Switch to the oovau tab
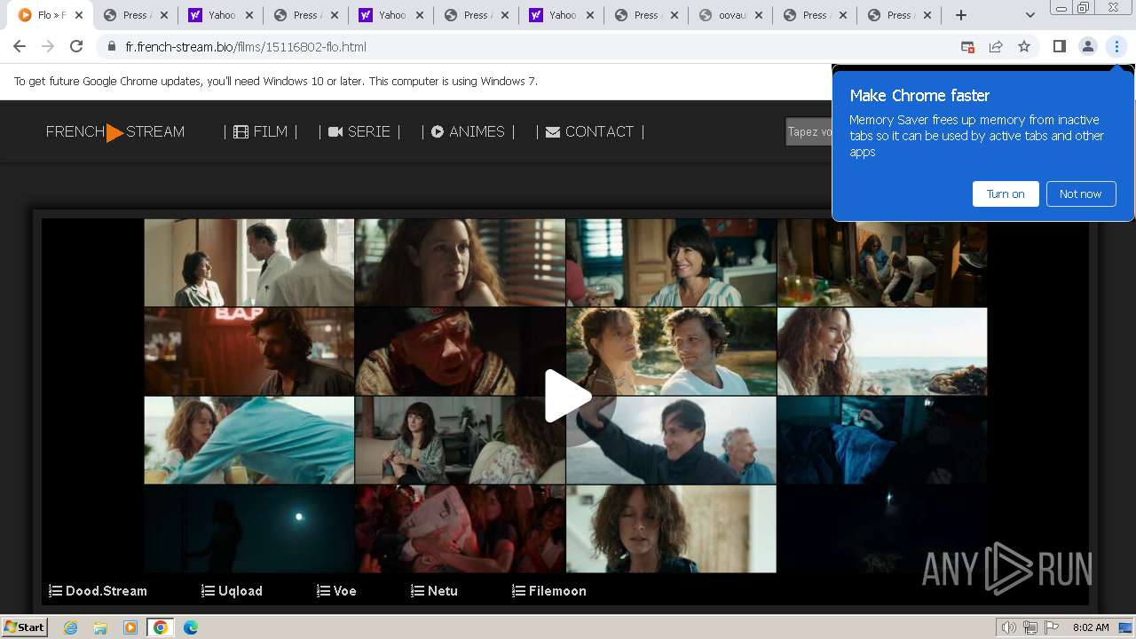The height and width of the screenshot is (639, 1136). (x=732, y=15)
